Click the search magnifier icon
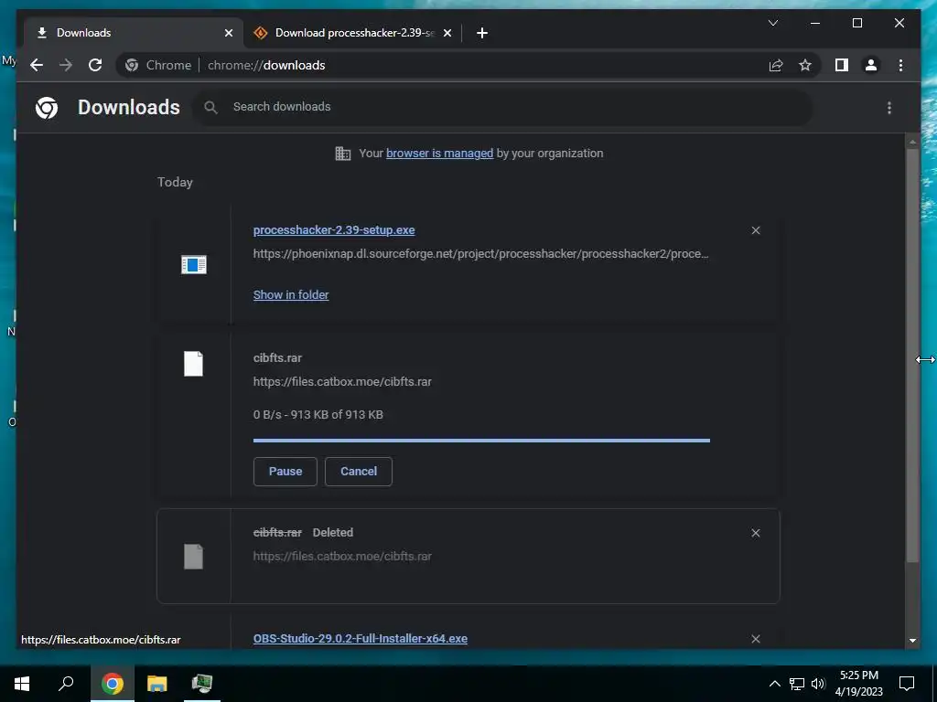 tap(210, 107)
